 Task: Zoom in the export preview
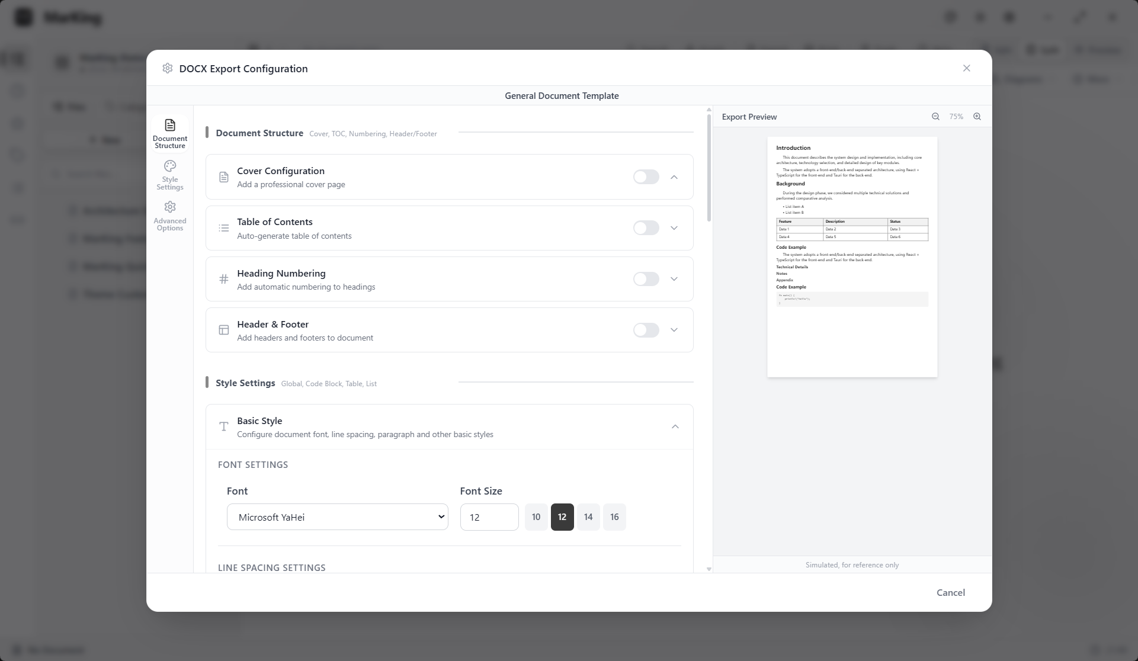point(977,117)
